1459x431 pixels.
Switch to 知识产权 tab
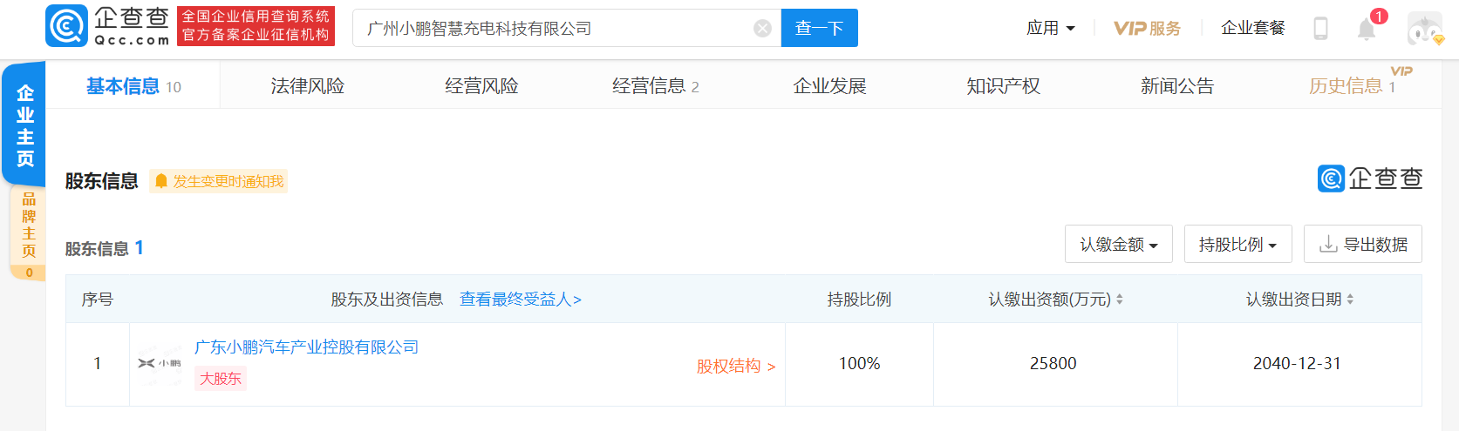tap(1003, 86)
